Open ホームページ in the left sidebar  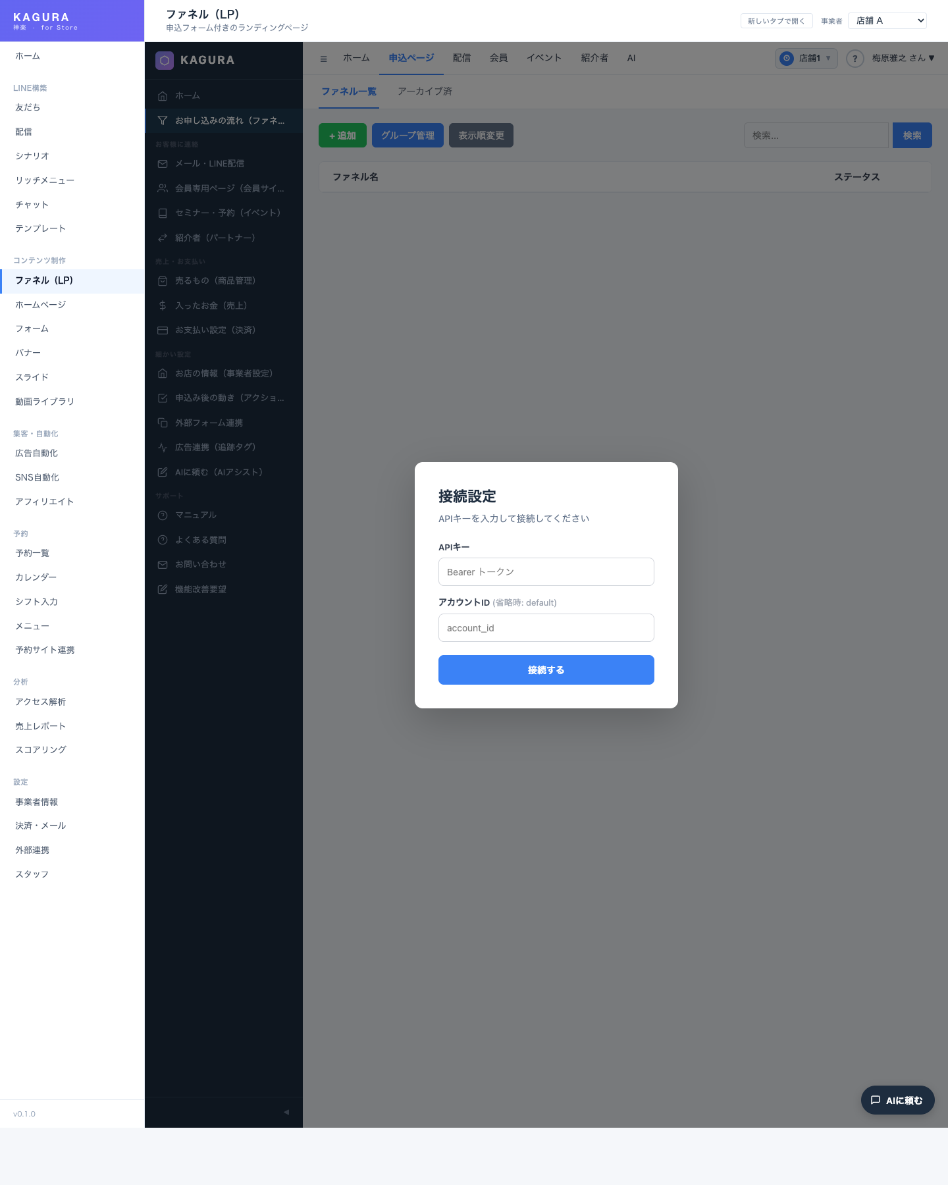(x=41, y=305)
